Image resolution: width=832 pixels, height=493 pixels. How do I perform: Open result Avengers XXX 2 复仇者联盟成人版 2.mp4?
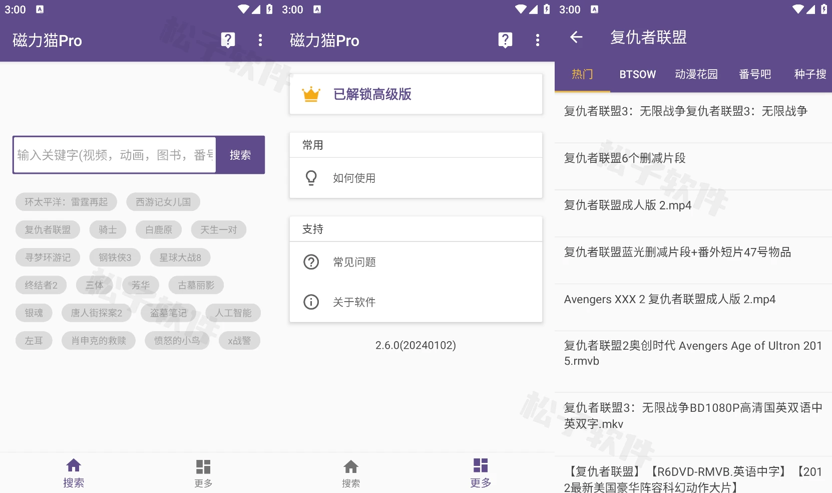tap(693, 308)
